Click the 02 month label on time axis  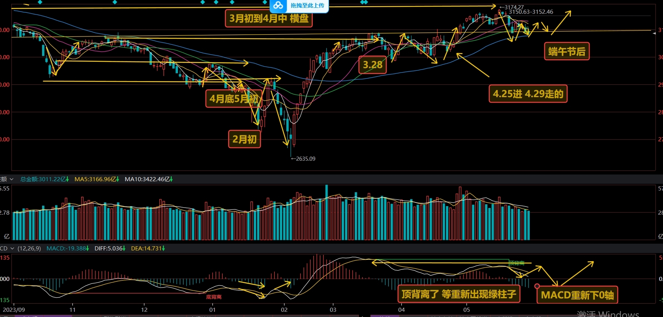(284, 310)
